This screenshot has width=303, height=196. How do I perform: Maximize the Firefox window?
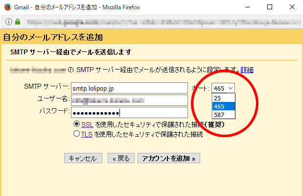click(x=270, y=7)
